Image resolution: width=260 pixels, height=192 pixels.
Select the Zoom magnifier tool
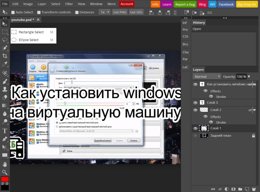5,172
